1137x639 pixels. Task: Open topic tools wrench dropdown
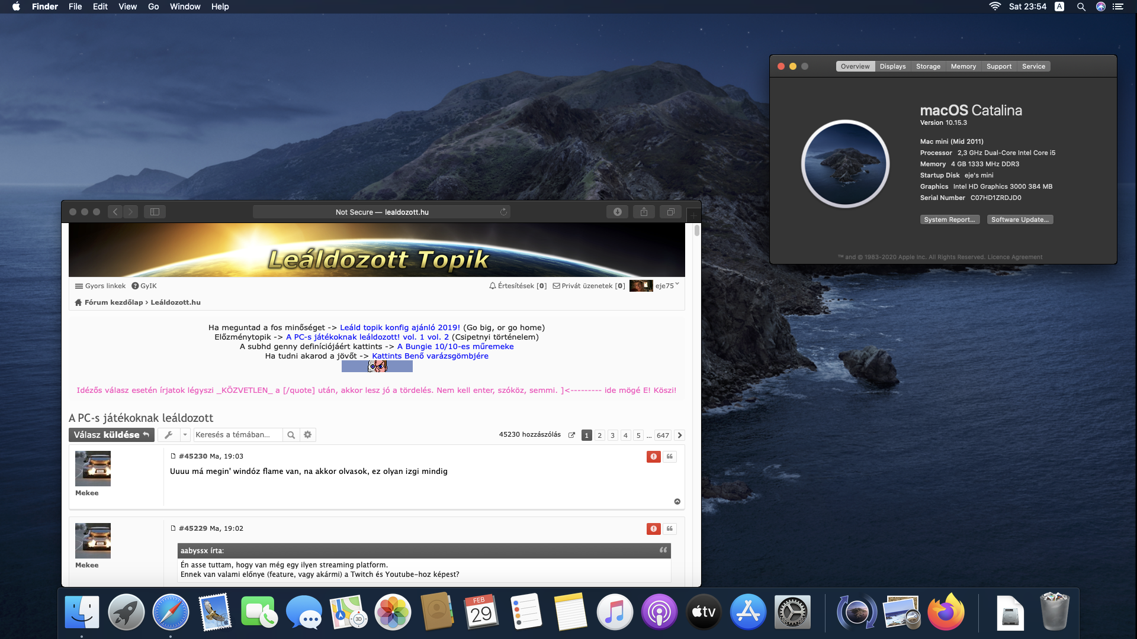[x=174, y=435]
